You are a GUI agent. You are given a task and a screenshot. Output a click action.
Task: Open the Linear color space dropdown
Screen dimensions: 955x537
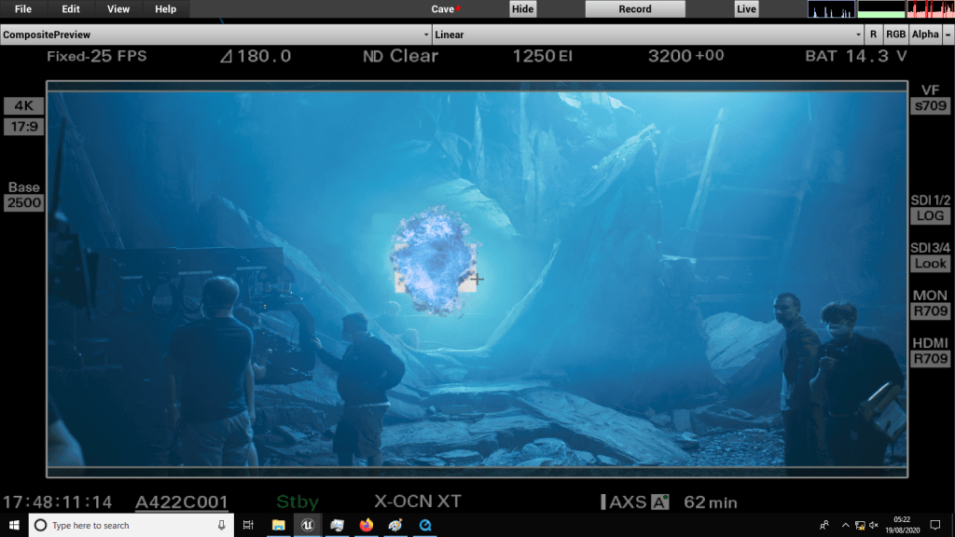tap(647, 34)
